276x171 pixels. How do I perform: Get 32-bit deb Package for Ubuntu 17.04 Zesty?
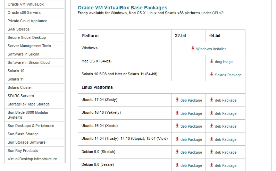coord(191,100)
